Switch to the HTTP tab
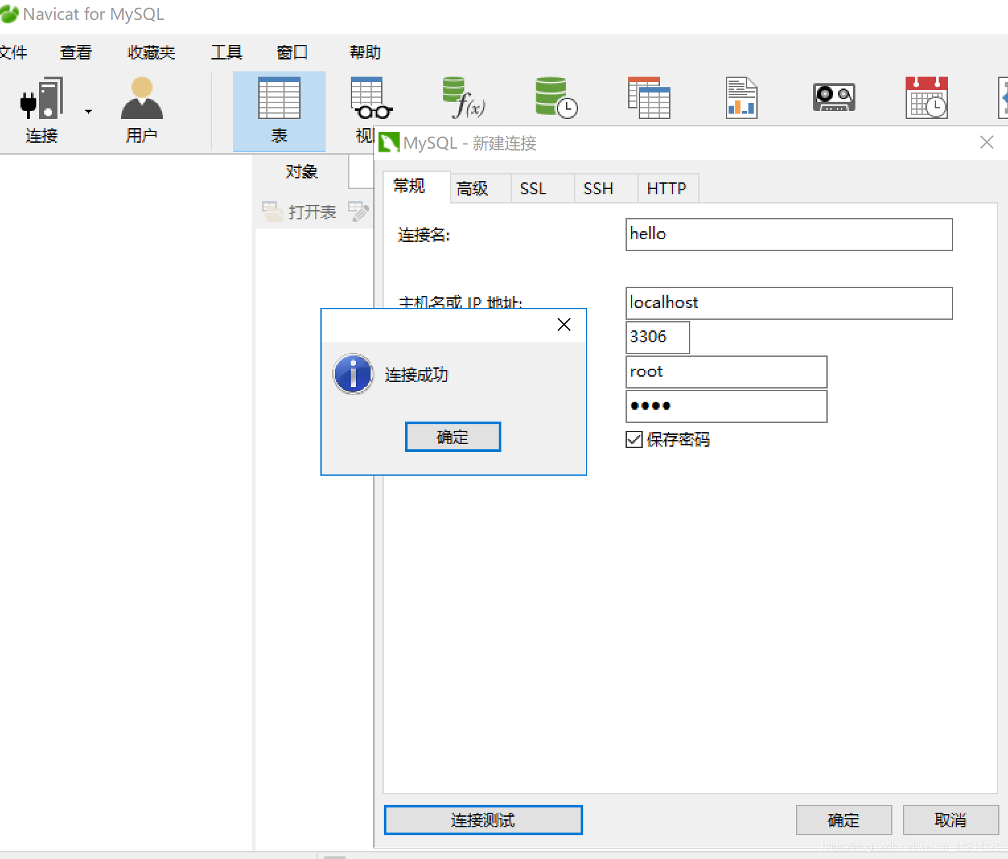This screenshot has height=859, width=1008. pyautogui.click(x=668, y=188)
